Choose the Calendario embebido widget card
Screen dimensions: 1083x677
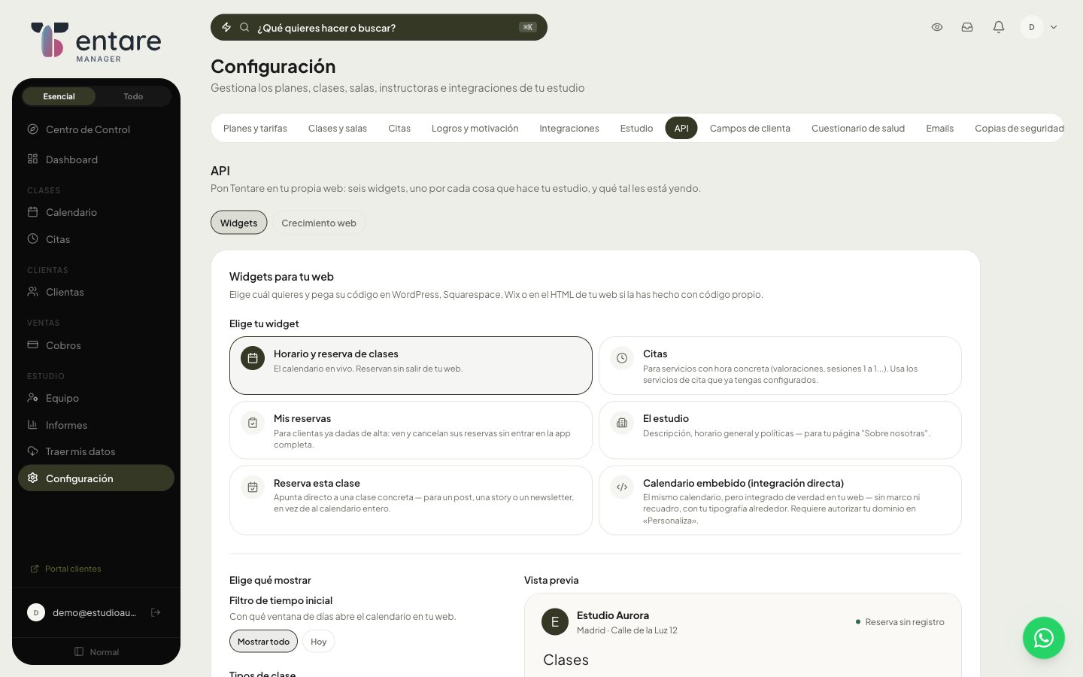pos(780,500)
